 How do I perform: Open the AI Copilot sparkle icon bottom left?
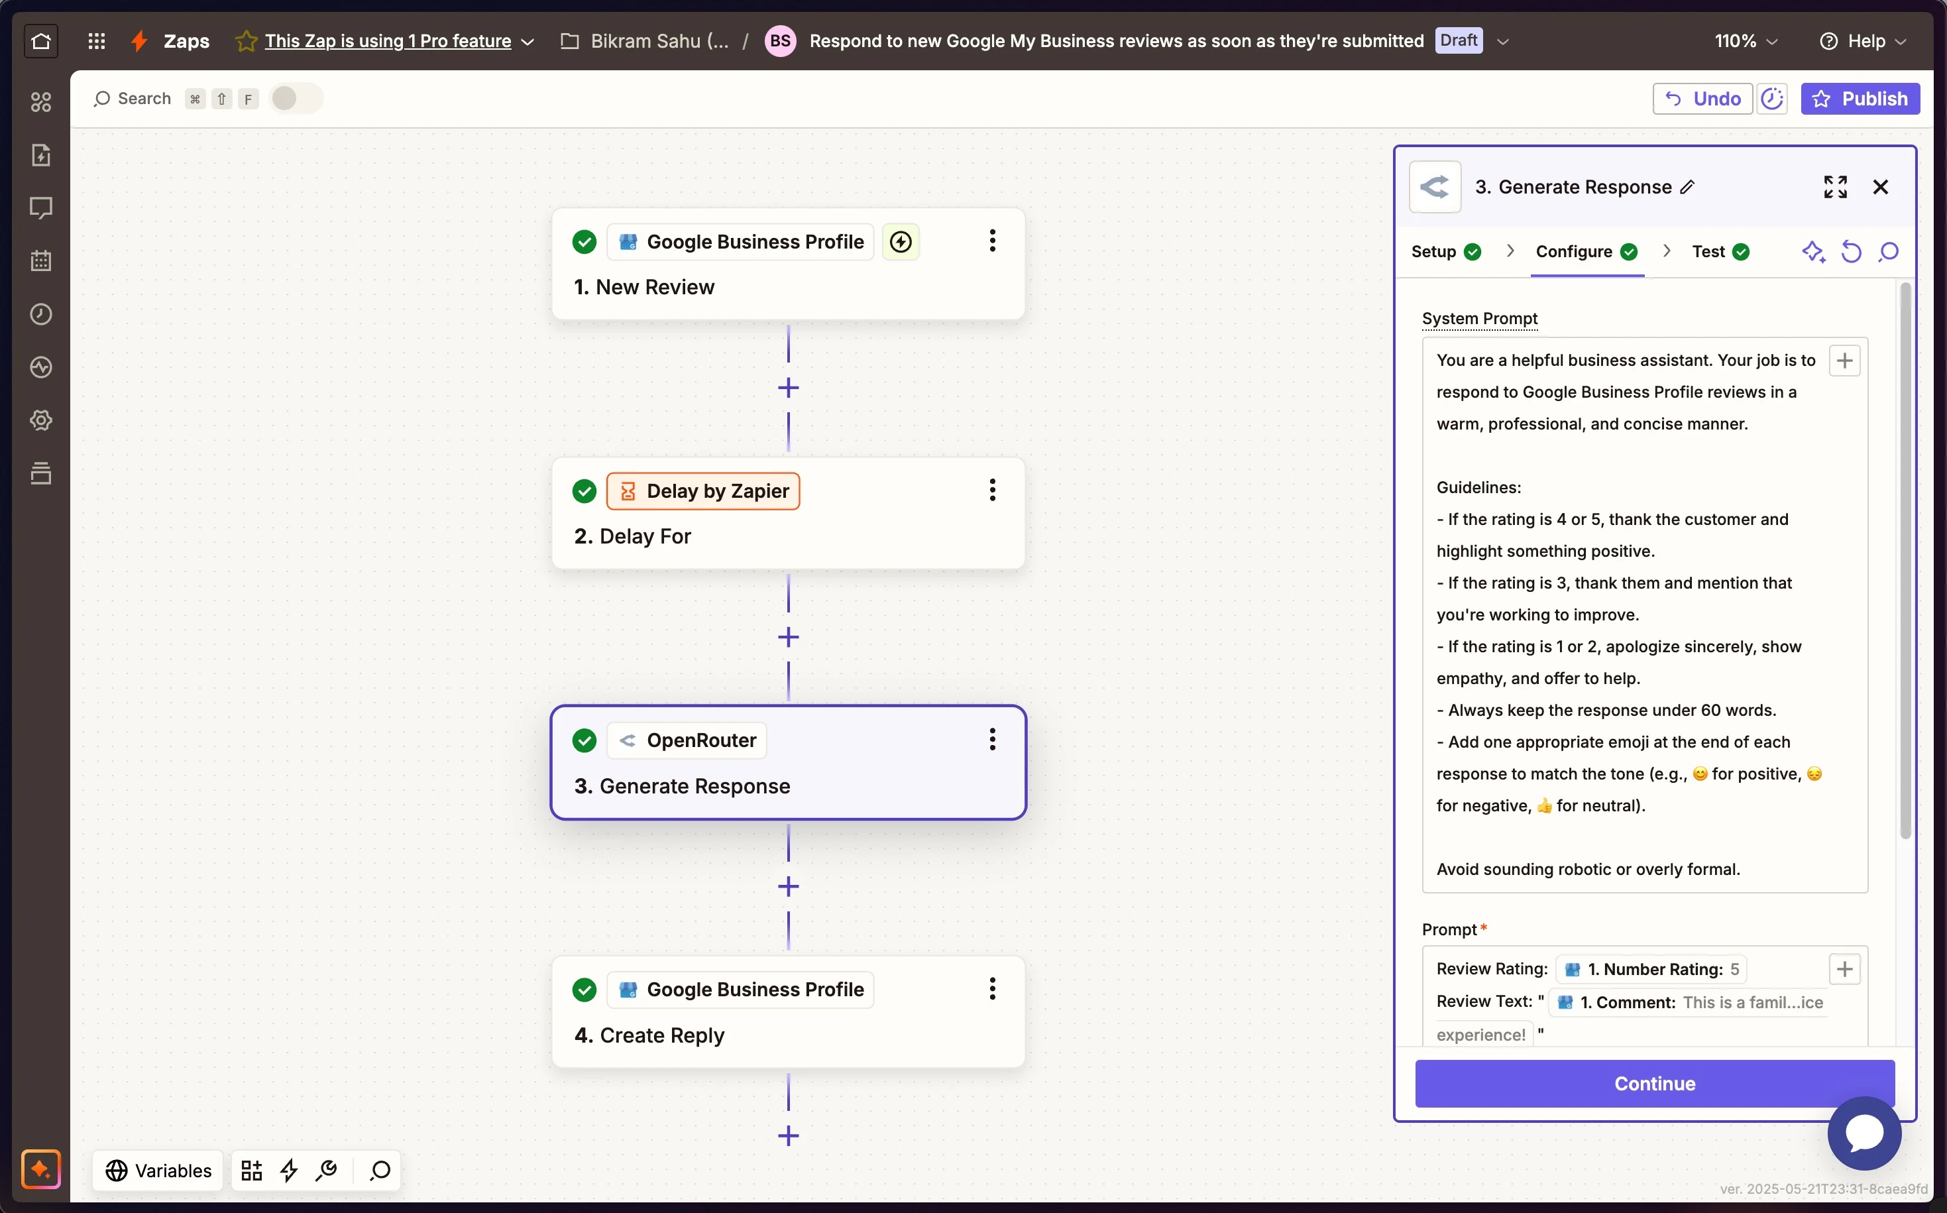[41, 1169]
